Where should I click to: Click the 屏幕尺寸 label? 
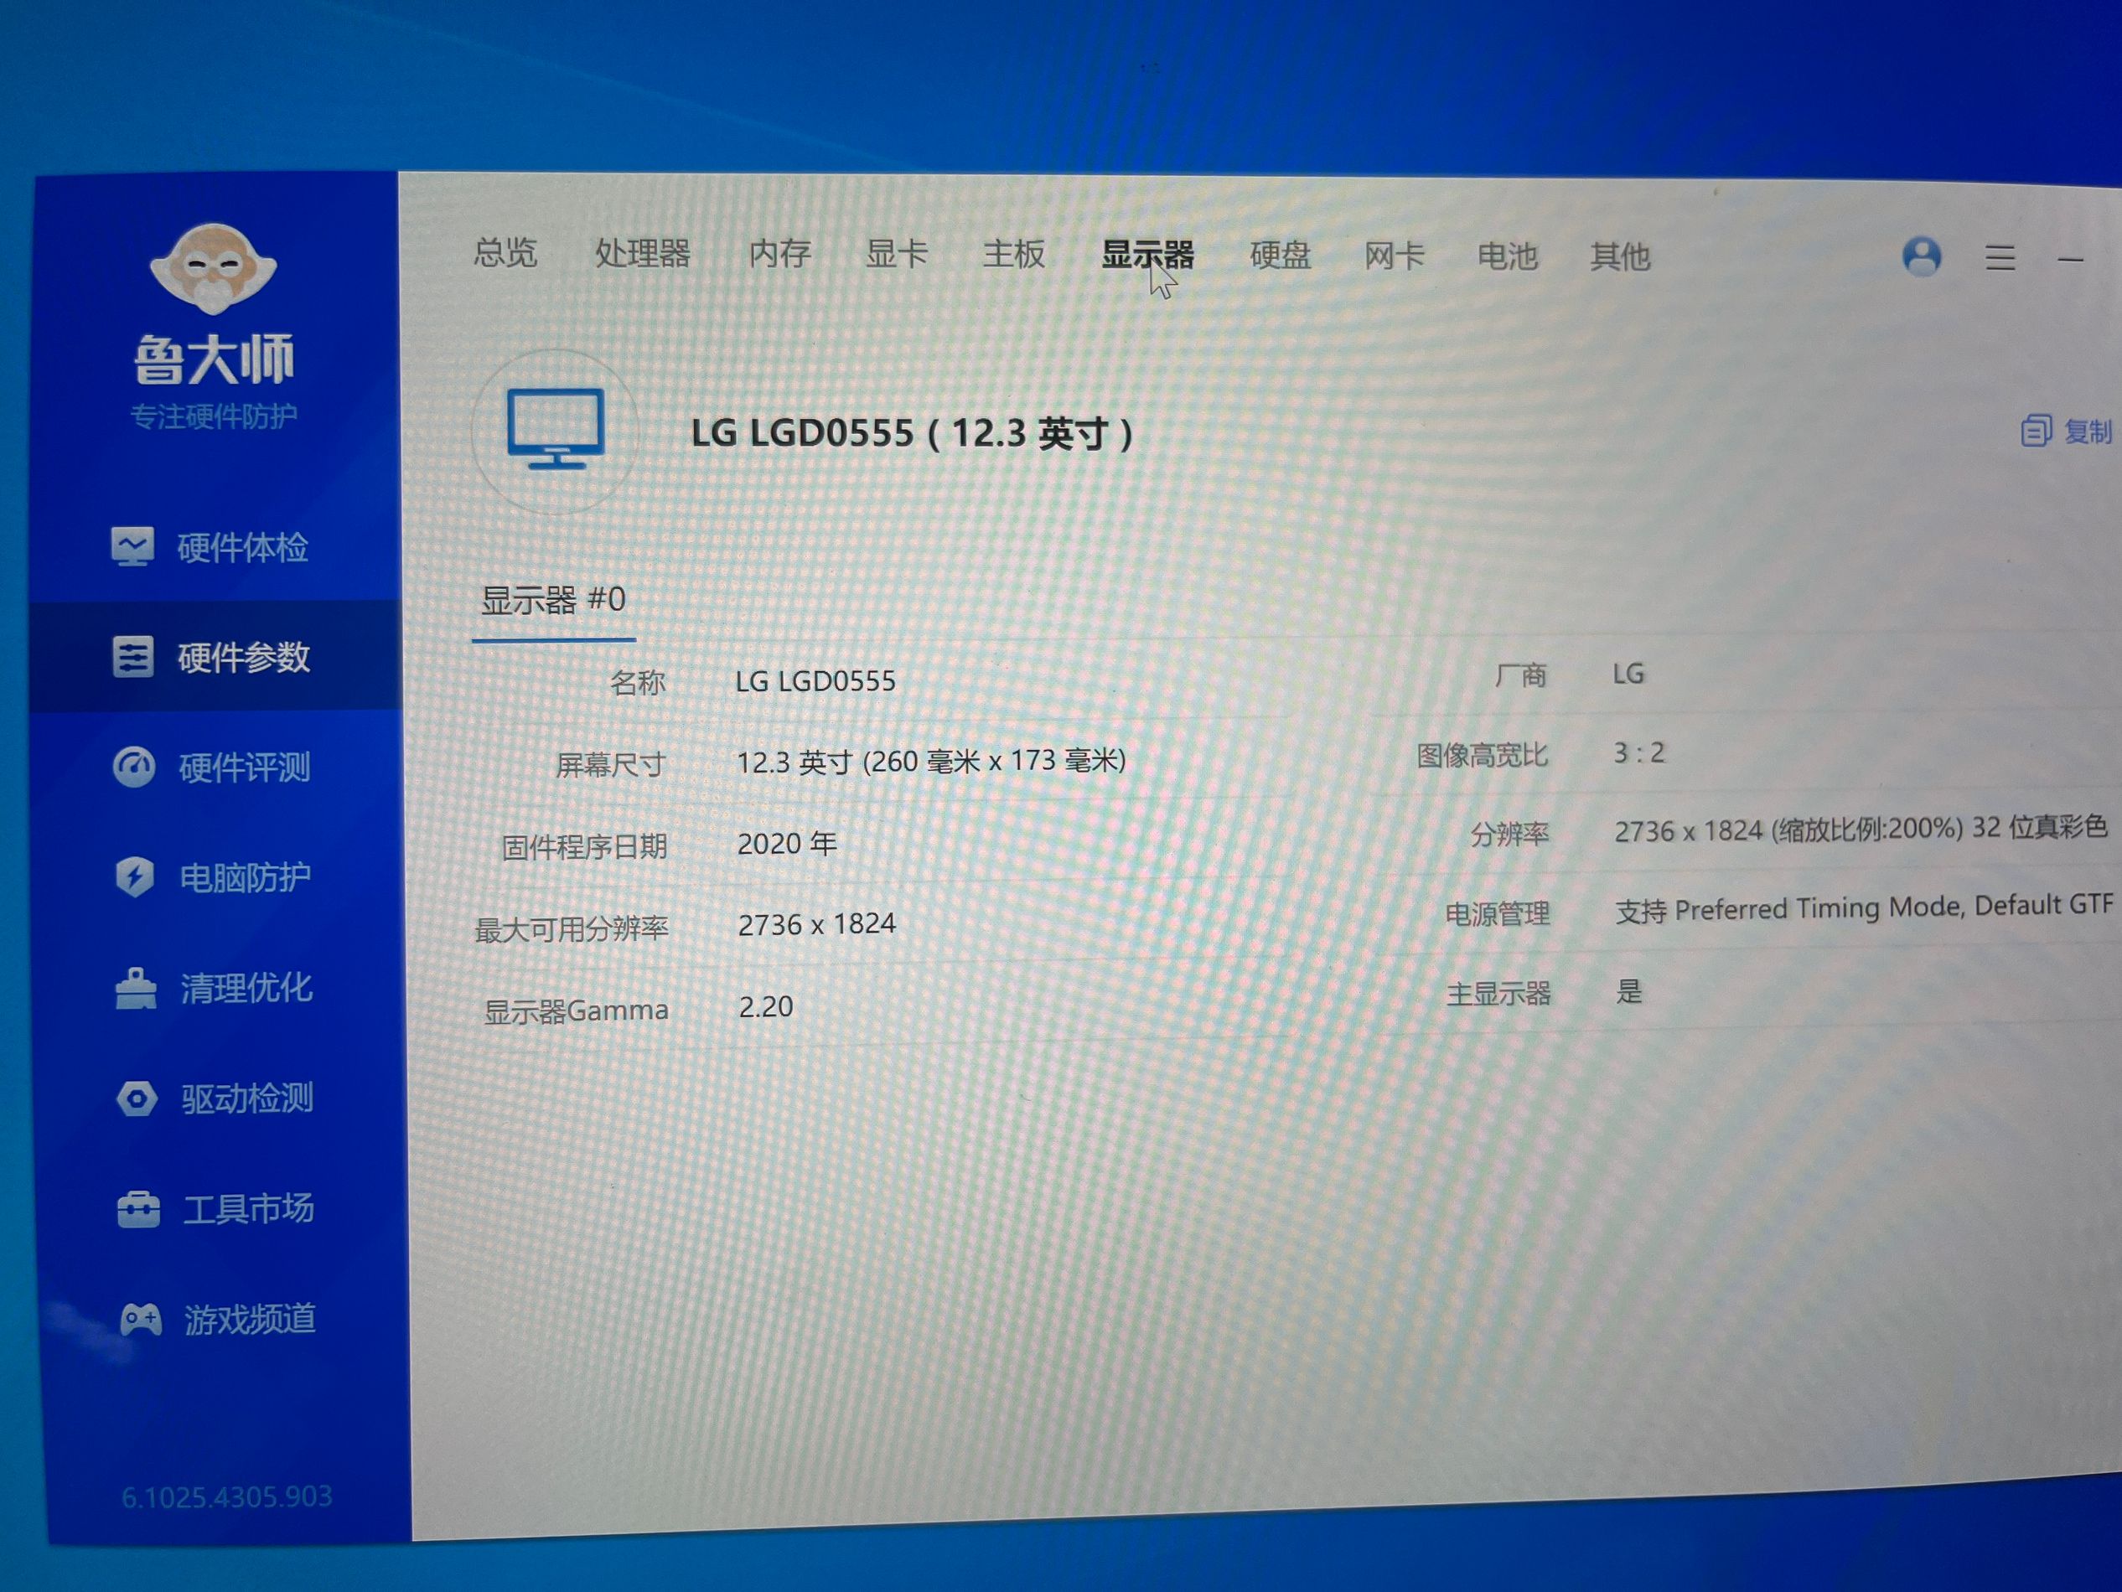pos(610,764)
